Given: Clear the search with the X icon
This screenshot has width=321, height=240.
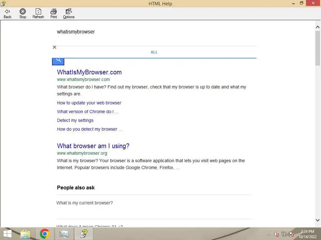Looking at the screenshot, I should click(x=55, y=47).
